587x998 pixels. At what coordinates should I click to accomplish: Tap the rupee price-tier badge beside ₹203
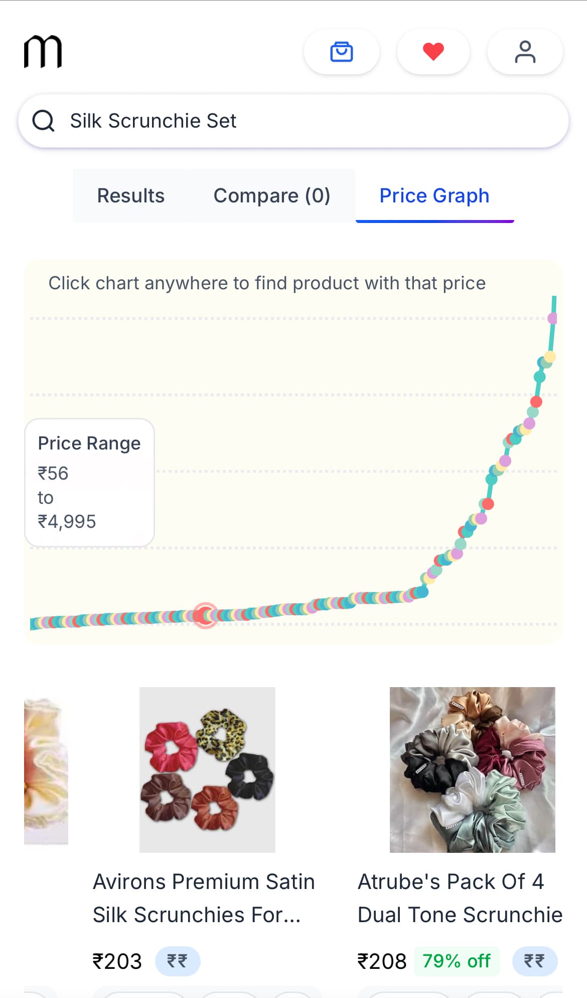point(177,961)
